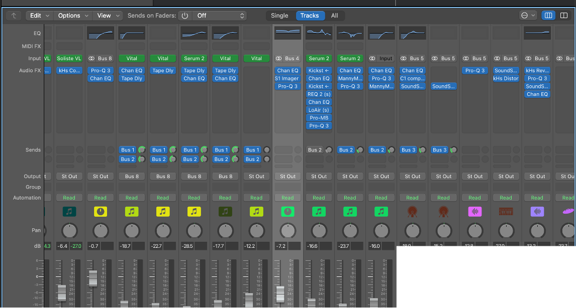The width and height of the screenshot is (576, 308).
Task: Click the -7.2 dB level field
Action: coord(281,246)
